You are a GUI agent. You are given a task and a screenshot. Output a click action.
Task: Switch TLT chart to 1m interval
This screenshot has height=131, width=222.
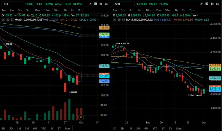(4, 10)
